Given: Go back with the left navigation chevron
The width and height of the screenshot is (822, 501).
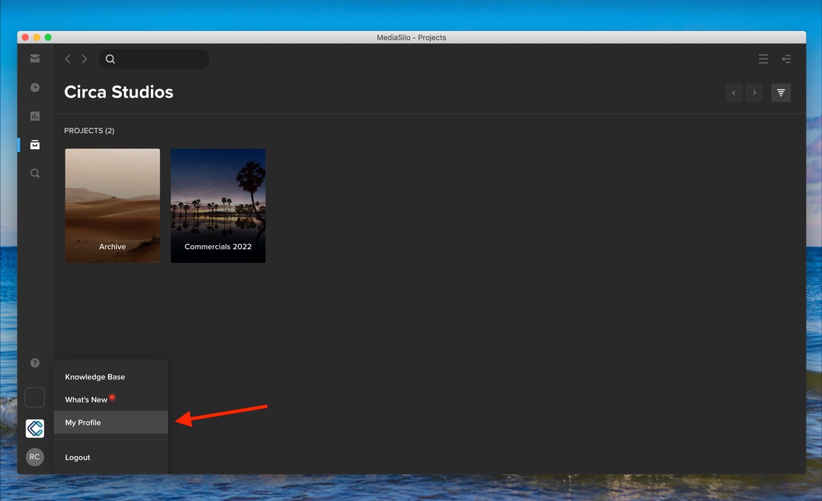Looking at the screenshot, I should 67,59.
